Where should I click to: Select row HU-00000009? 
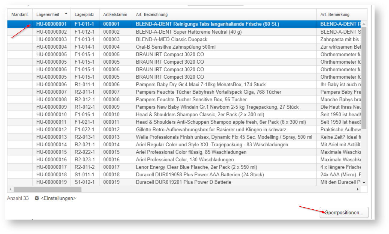pos(184,107)
